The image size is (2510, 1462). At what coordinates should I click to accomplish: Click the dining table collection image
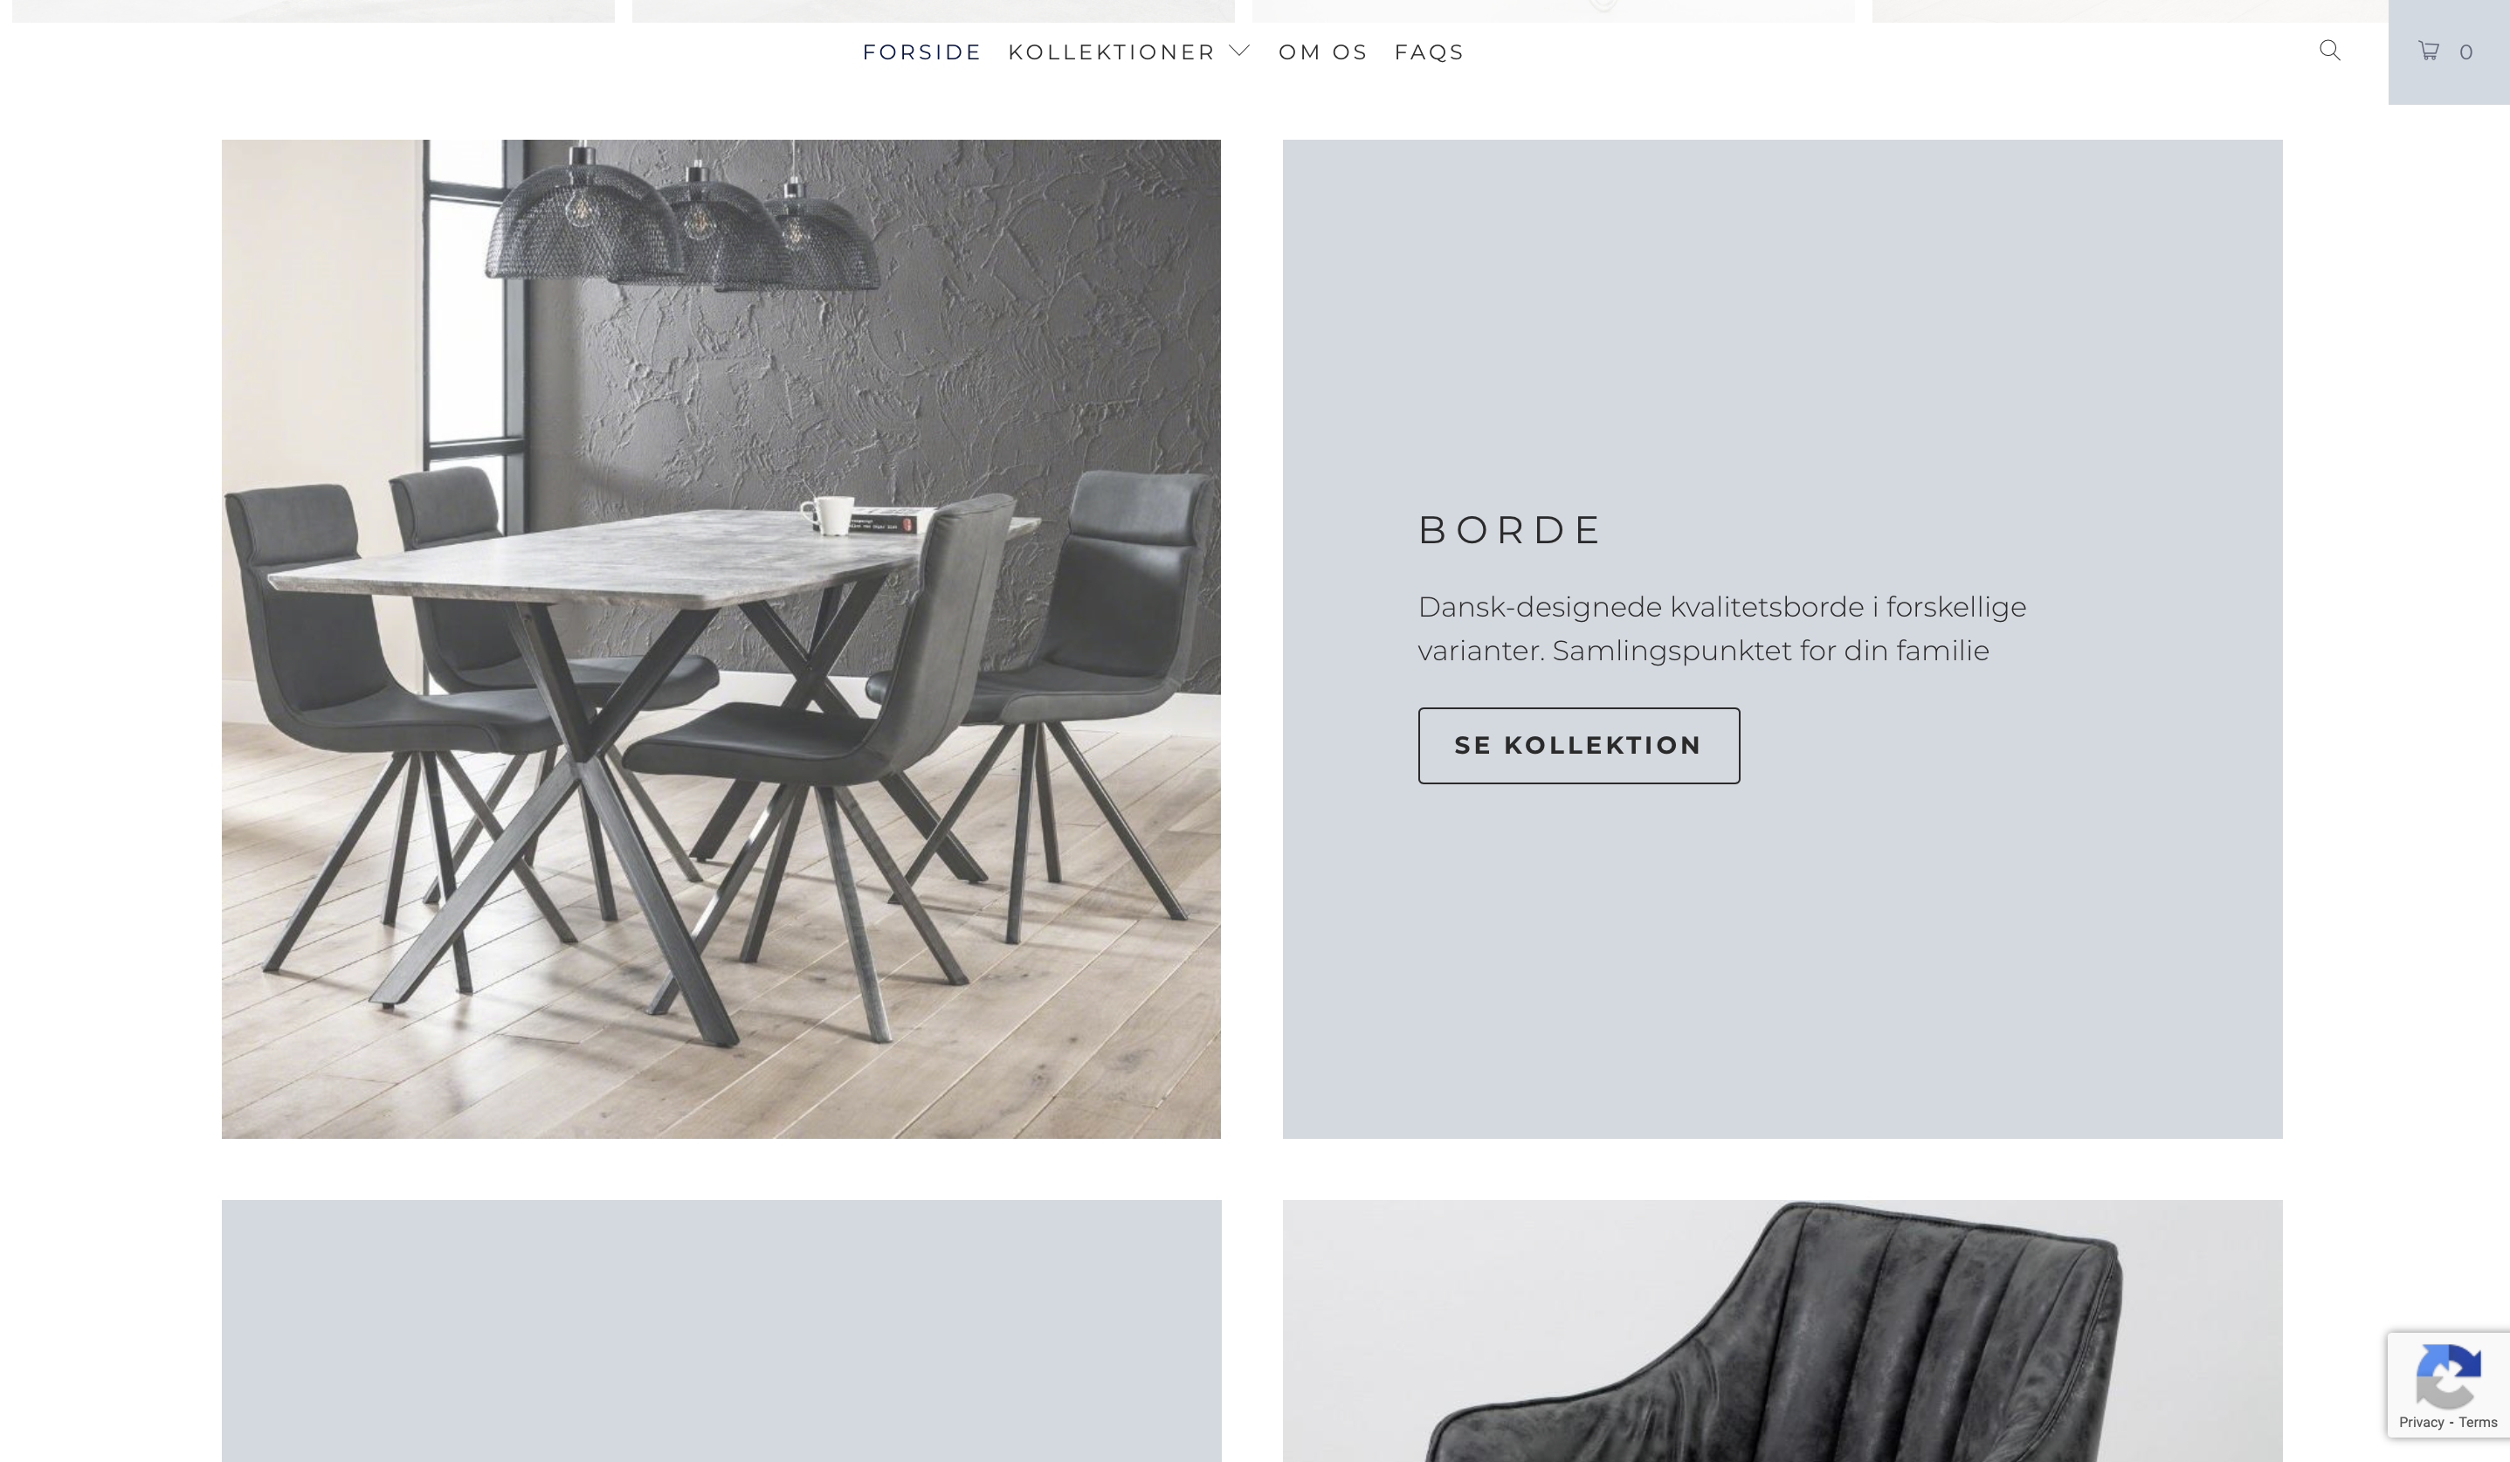[x=721, y=638]
